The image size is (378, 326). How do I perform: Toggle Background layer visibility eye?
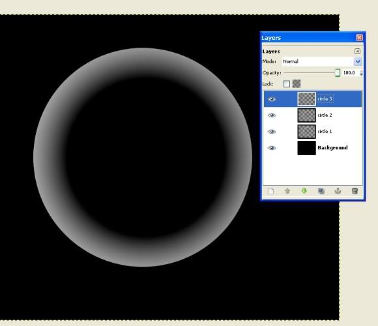(x=272, y=148)
